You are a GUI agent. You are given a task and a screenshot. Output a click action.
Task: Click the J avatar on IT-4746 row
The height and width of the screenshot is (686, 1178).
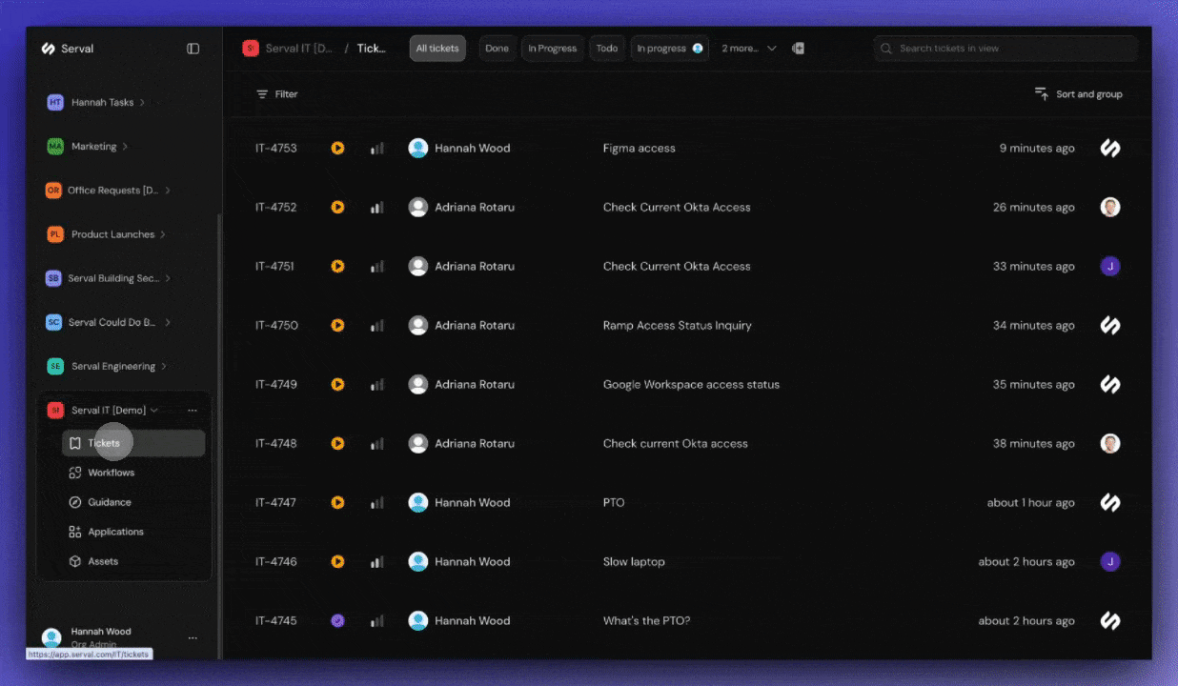pos(1110,562)
